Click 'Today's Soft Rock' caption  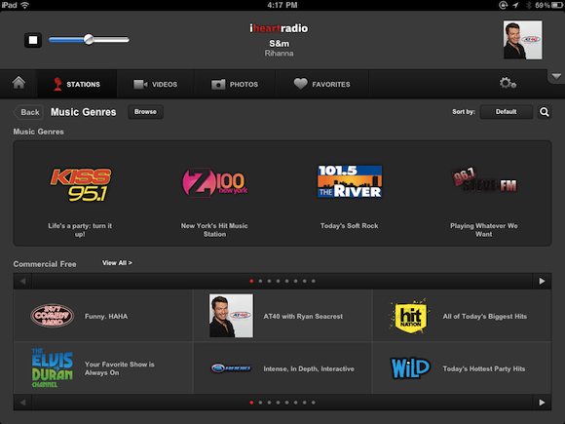(x=349, y=226)
